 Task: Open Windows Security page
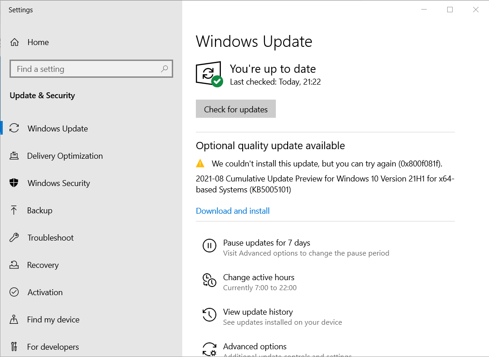point(91,183)
